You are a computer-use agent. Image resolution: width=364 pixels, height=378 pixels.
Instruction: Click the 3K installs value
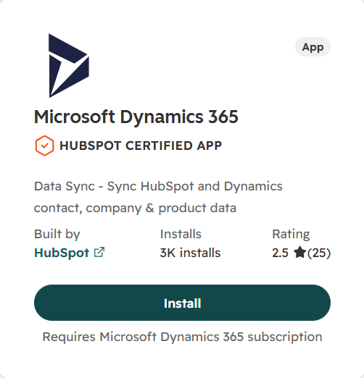click(x=190, y=253)
